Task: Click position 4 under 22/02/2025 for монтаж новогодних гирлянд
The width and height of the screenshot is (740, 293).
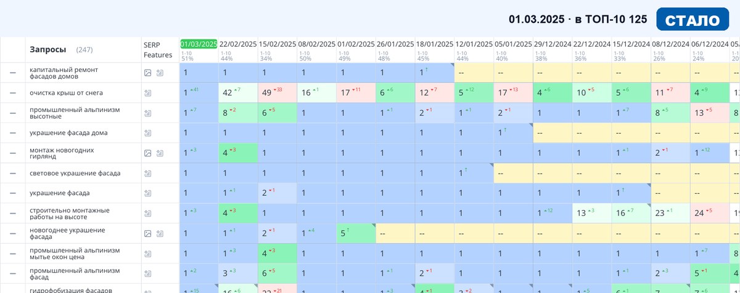Action: (x=238, y=153)
